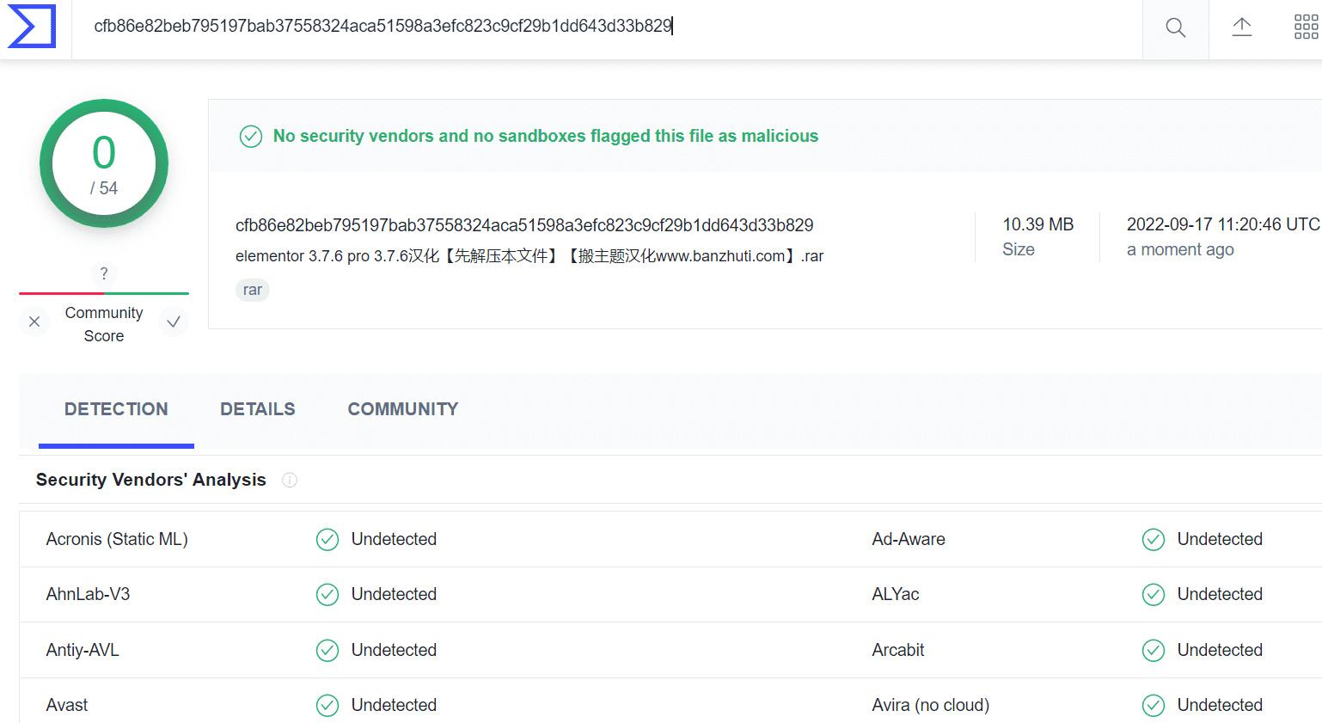Select the Undetected result for Avast
The height and width of the screenshot is (723, 1322).
394,705
